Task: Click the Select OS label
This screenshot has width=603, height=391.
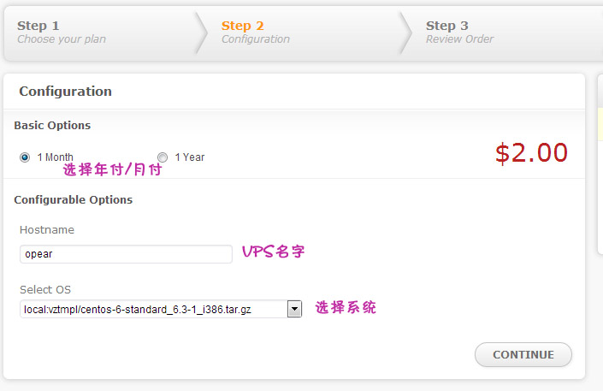Action: pos(45,290)
